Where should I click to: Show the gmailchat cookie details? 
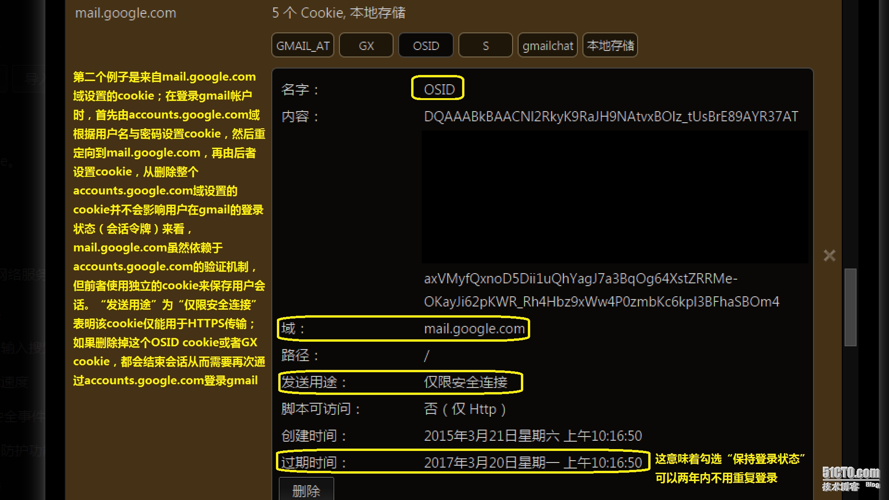point(547,45)
